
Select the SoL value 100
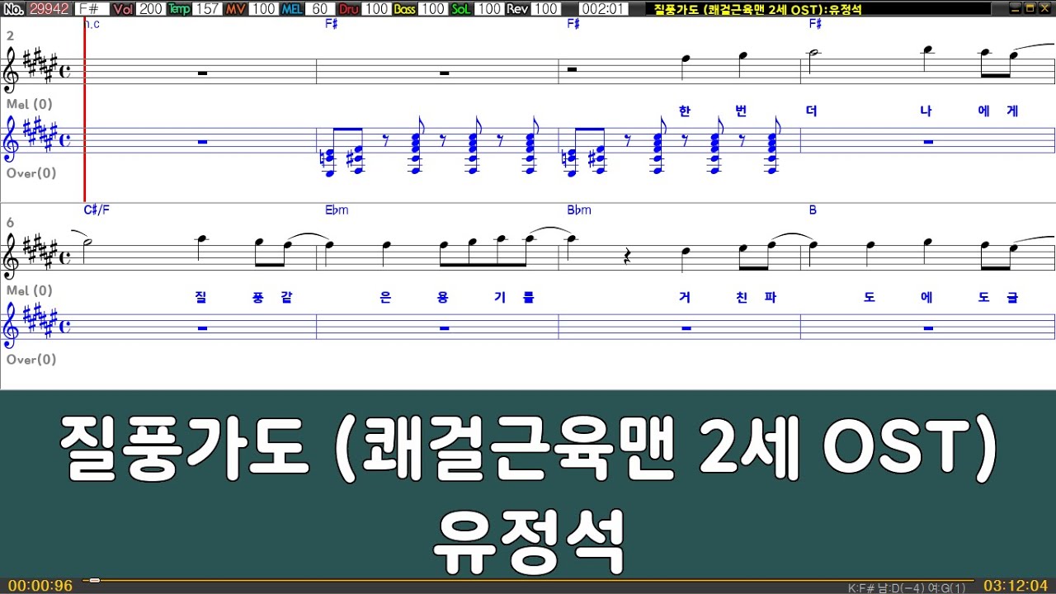[489, 9]
